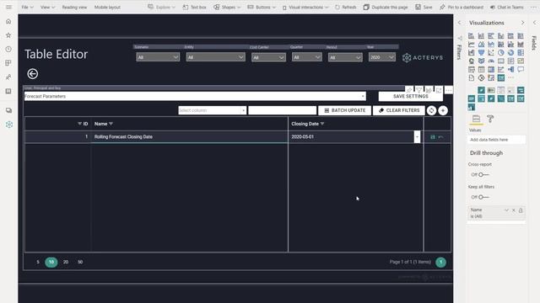Pick the pie chart visual

click(x=500, y=52)
